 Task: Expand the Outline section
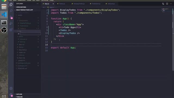tap(19, 94)
